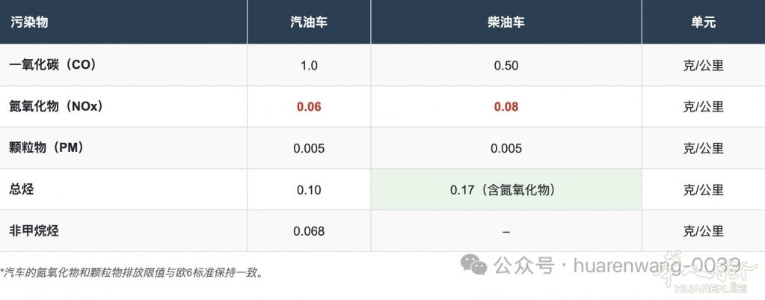This screenshot has height=300, width=765.
Task: Click the red 0.08 diesel NOx value
Action: (506, 106)
